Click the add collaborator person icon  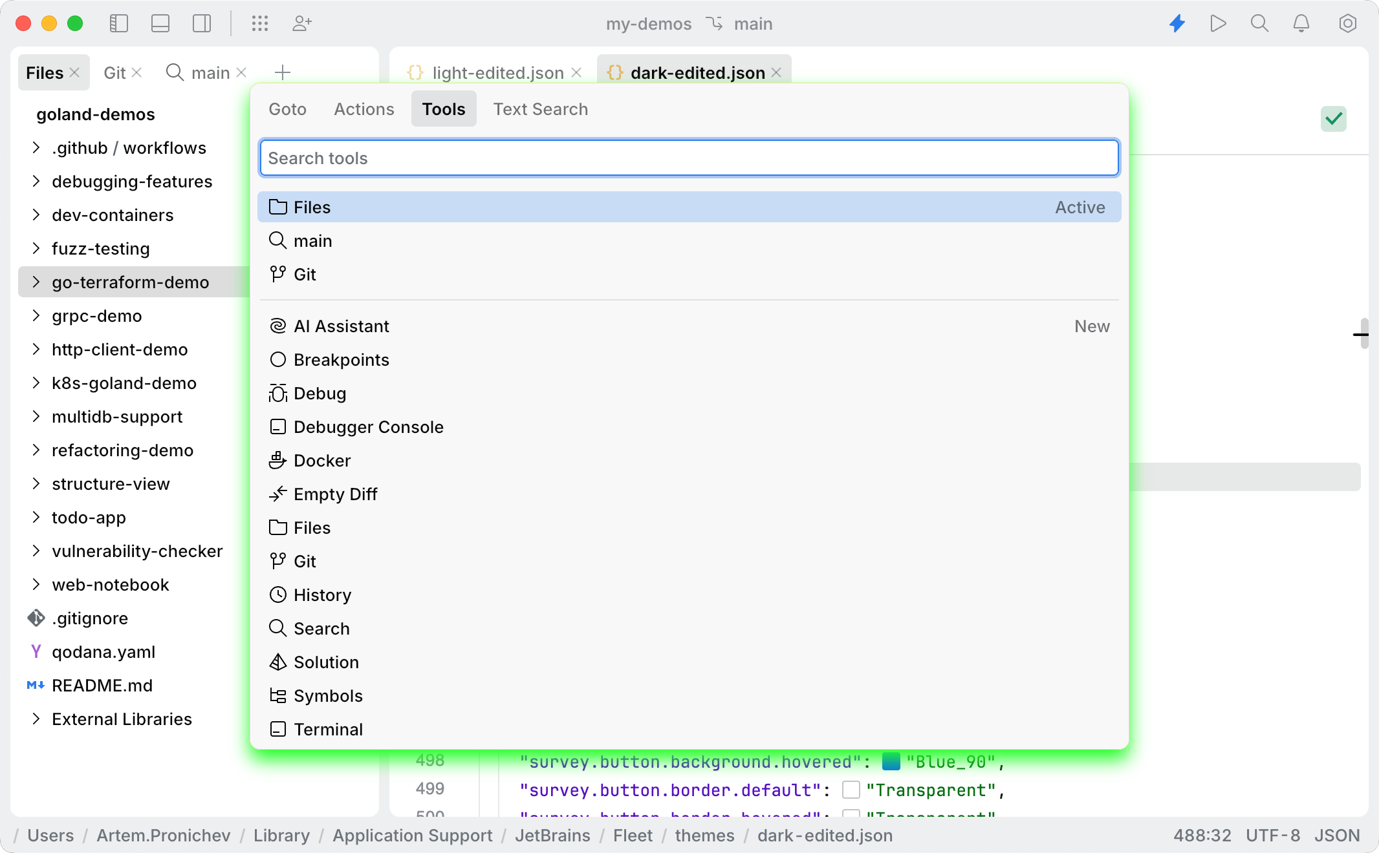tap(301, 24)
